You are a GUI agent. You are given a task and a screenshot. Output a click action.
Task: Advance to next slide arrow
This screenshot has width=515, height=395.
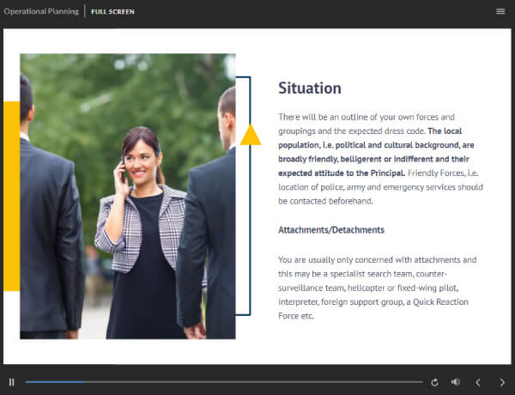(x=502, y=382)
